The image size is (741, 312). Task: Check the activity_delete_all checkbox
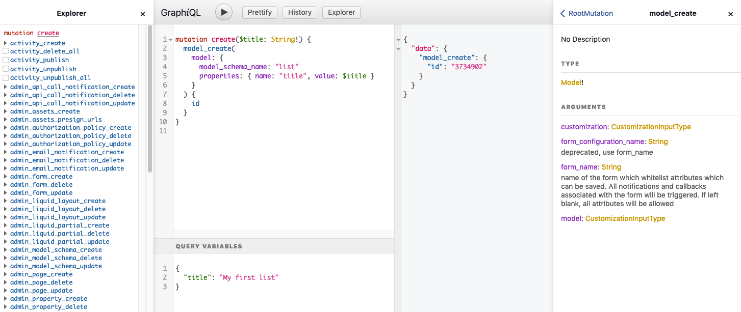point(6,51)
